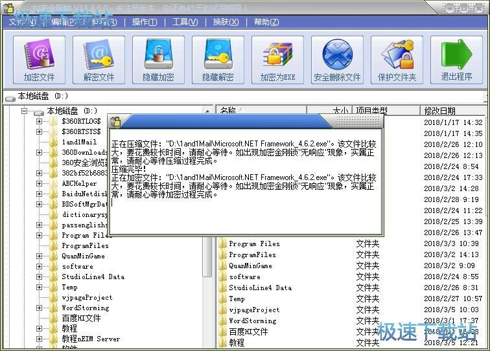Expand the Program Files tree folder
The image size is (490, 351).
(x=39, y=236)
